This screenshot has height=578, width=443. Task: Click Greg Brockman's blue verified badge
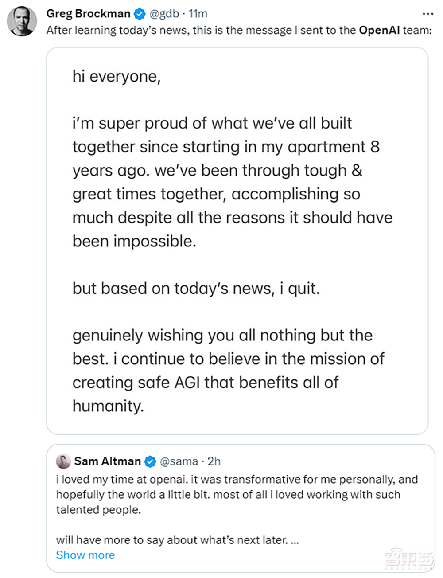[140, 14]
